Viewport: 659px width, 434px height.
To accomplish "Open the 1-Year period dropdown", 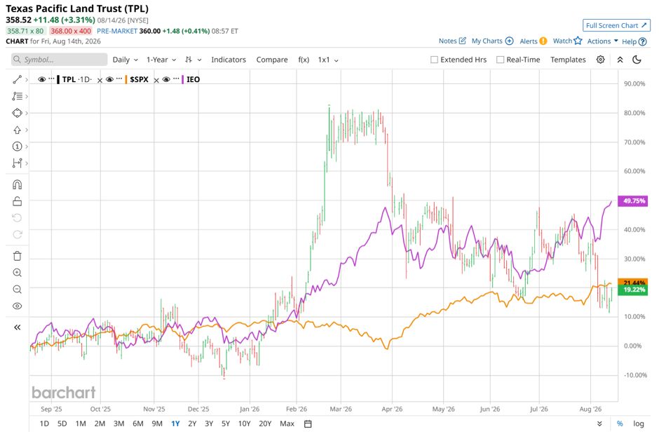I will pos(161,60).
